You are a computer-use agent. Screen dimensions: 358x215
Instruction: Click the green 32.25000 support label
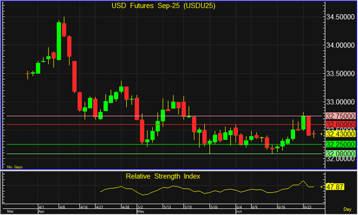[x=340, y=144]
